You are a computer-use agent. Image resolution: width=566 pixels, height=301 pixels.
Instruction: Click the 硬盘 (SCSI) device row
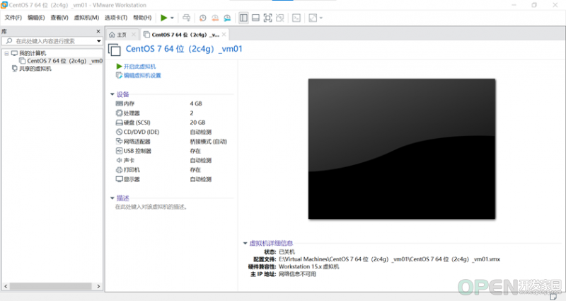(x=174, y=123)
